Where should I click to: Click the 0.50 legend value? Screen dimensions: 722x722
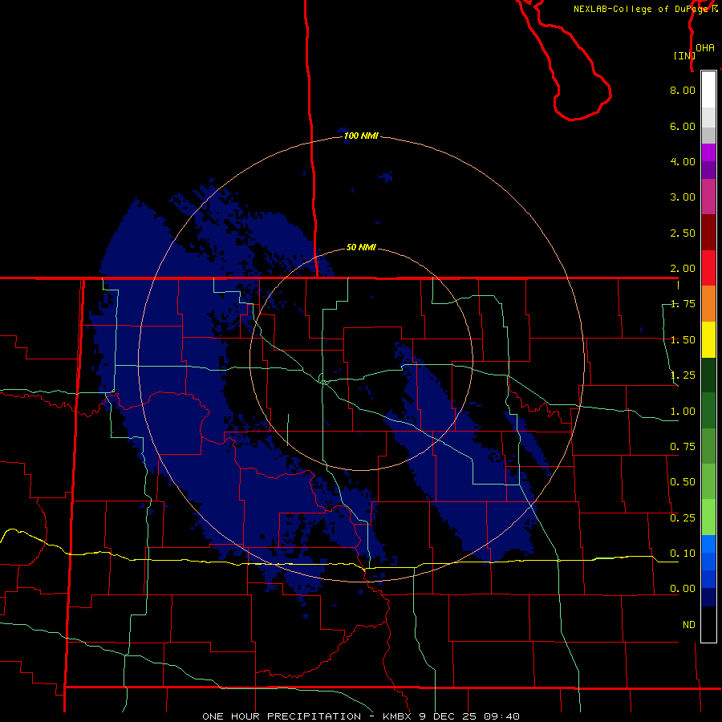[683, 482]
